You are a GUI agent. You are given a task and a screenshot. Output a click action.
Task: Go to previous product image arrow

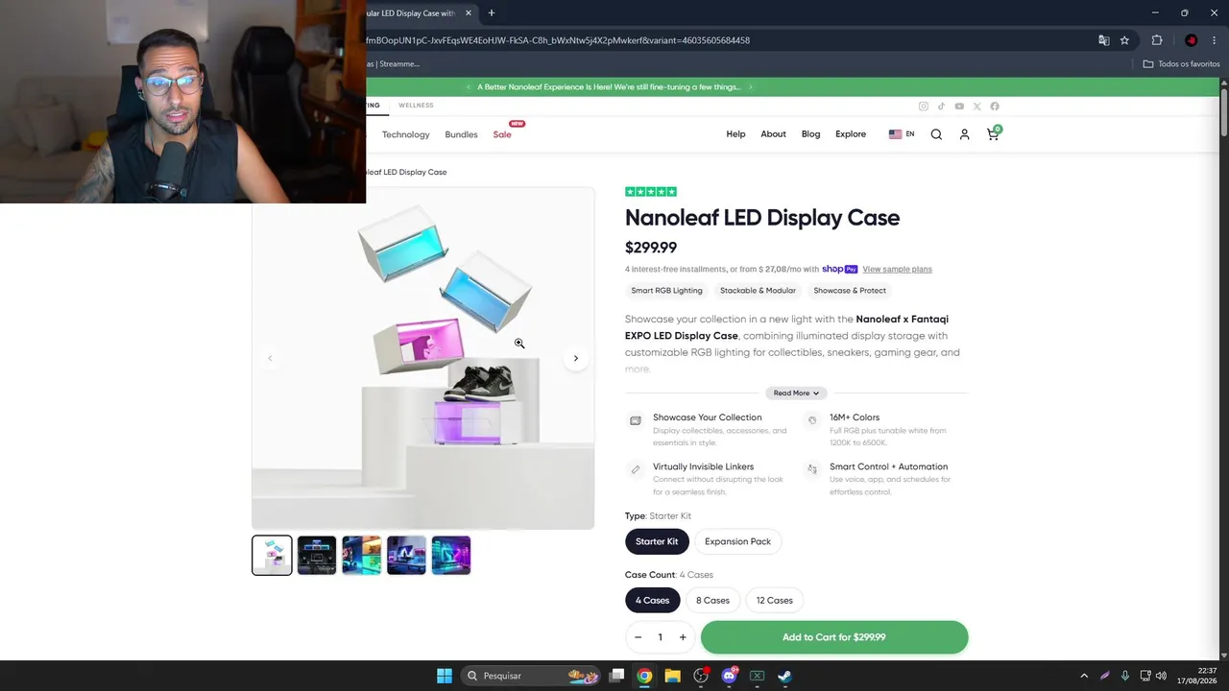click(270, 358)
